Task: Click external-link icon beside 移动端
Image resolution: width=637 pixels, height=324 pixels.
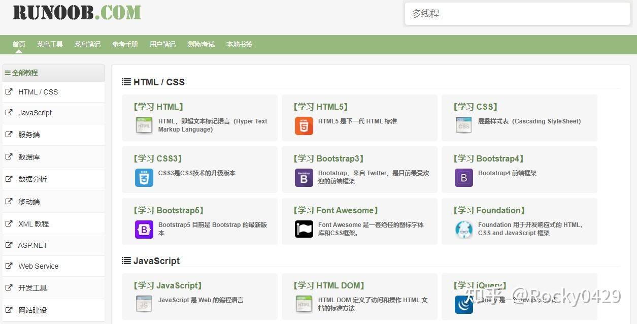Action: coord(9,202)
